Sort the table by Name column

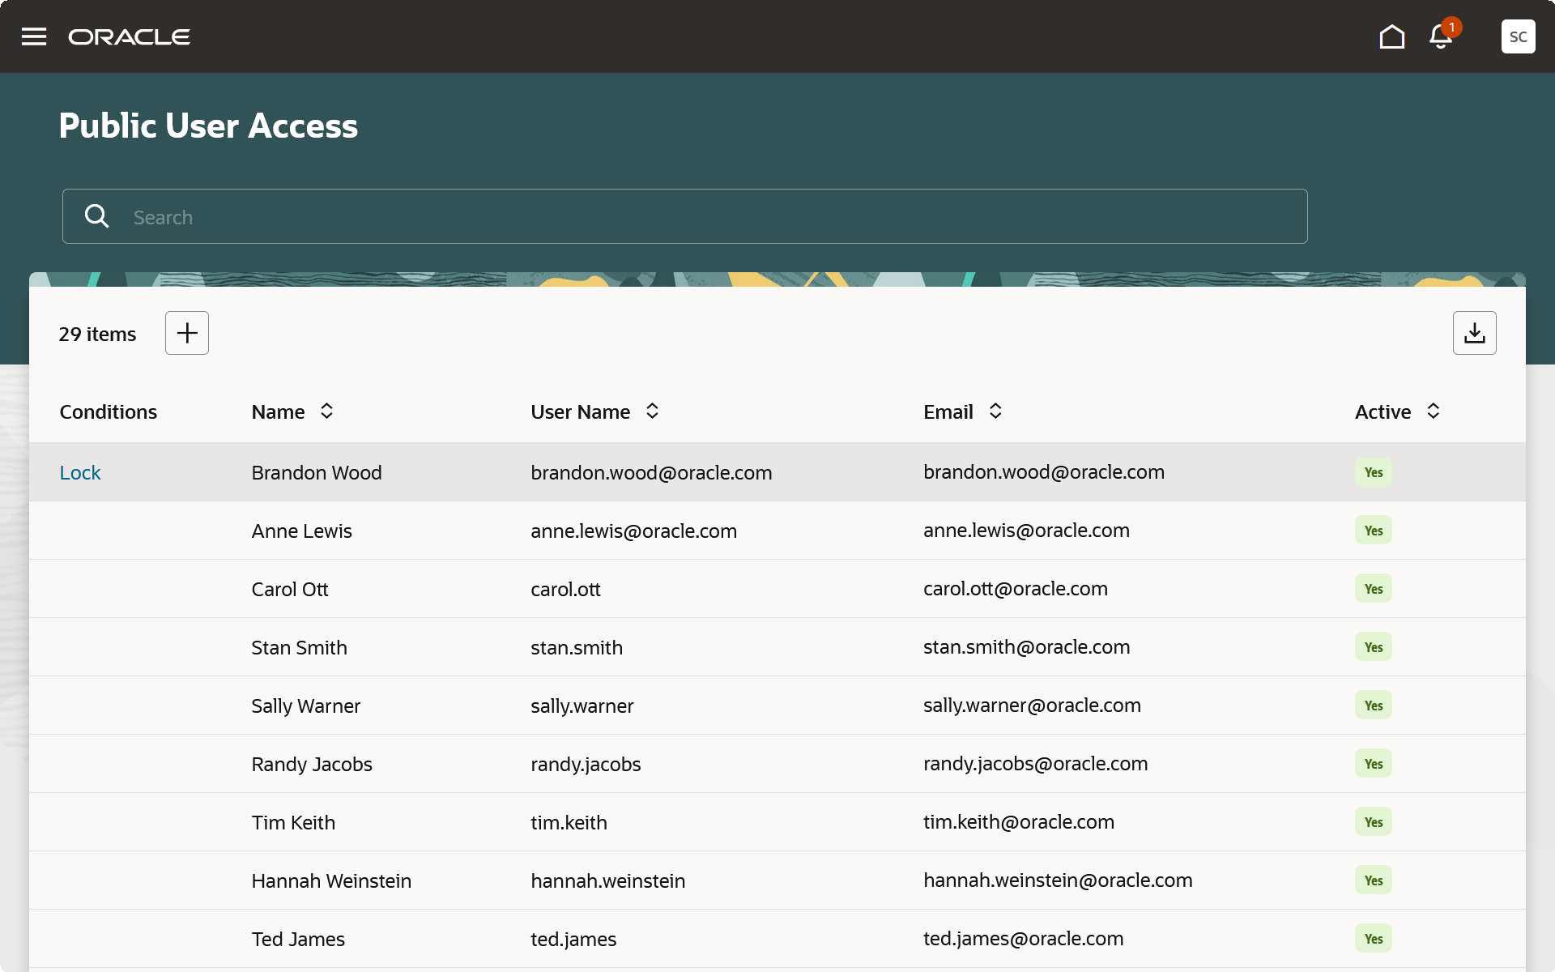(326, 411)
